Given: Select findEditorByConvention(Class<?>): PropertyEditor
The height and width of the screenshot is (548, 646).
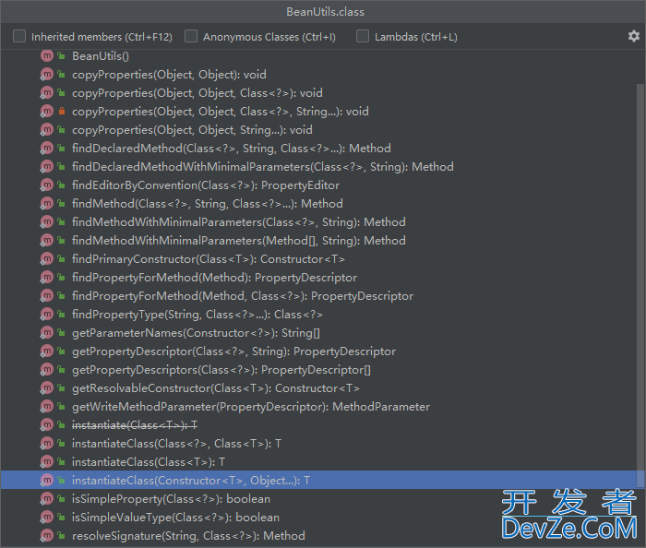Looking at the screenshot, I should [318, 185].
